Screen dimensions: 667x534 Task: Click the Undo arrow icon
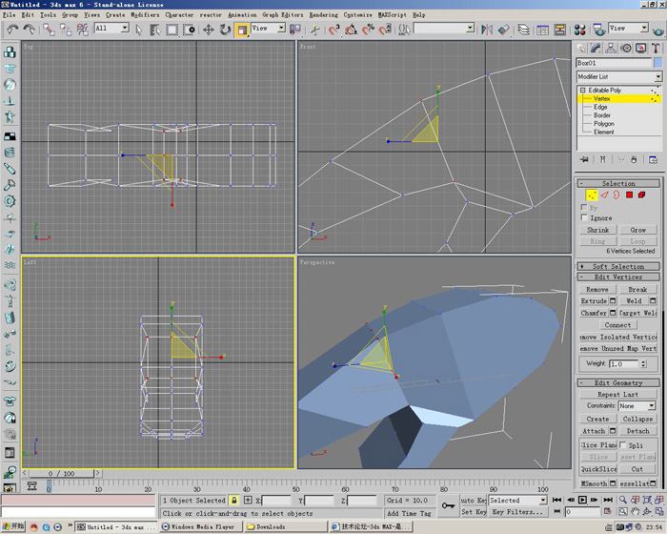(x=13, y=30)
